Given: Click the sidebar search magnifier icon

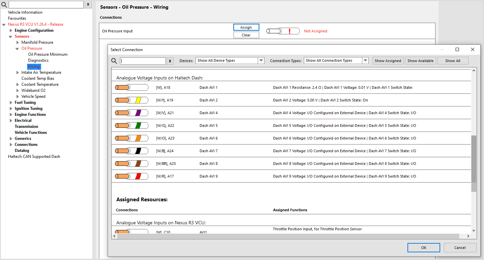Looking at the screenshot, I should 4,5.
